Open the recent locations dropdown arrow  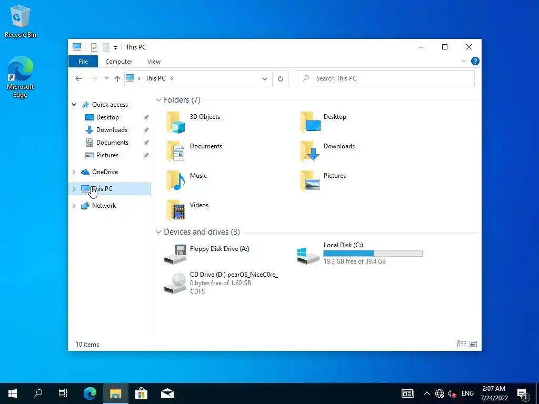tap(106, 78)
